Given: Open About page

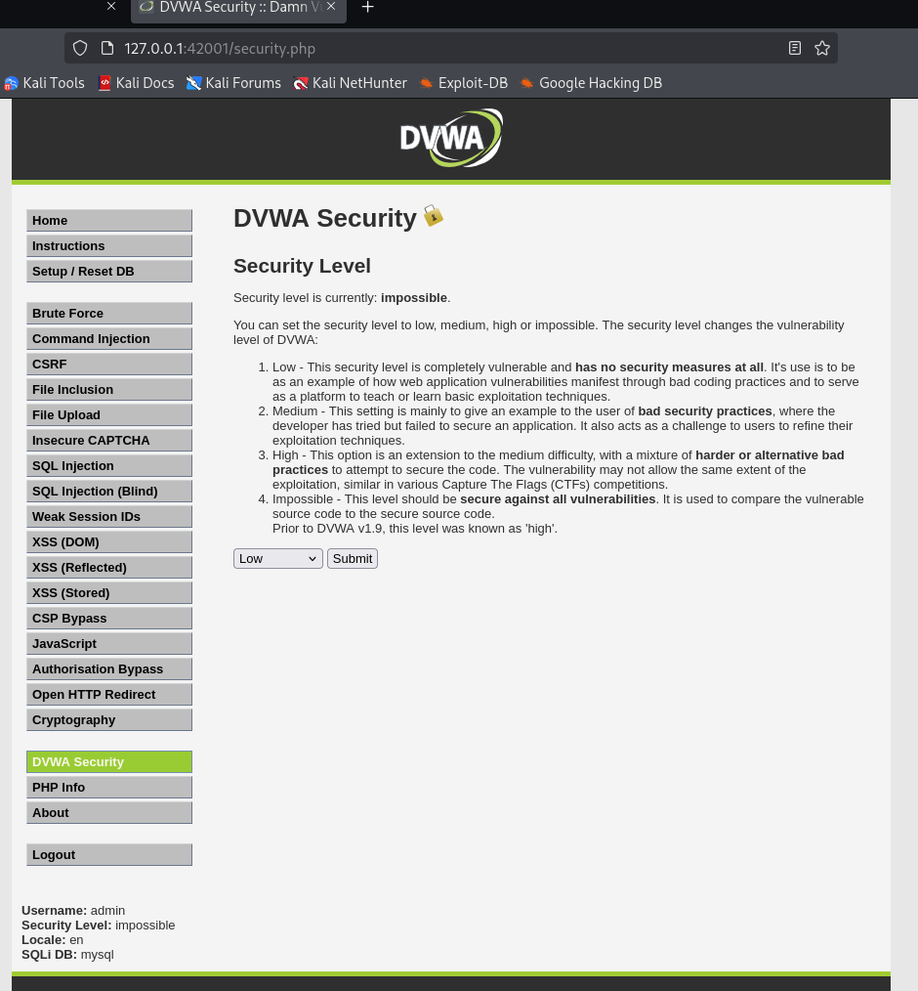Looking at the screenshot, I should tap(109, 813).
